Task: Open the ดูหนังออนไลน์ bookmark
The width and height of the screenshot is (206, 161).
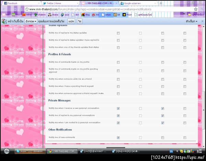Action: coord(143,15)
